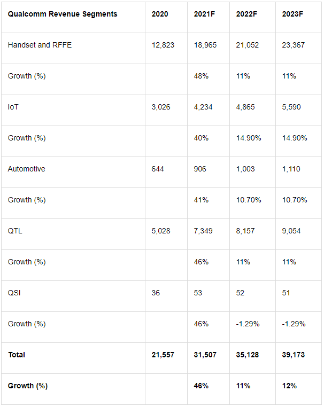Select the Handset 2020 value 12,823
This screenshot has height=407, width=324.
[163, 45]
